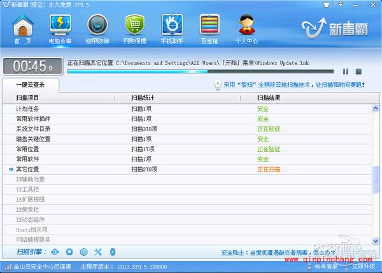Image resolution: width=382 pixels, height=273 pixels.
Task: Click the 扫描270项 statistic cell
Action: point(145,169)
